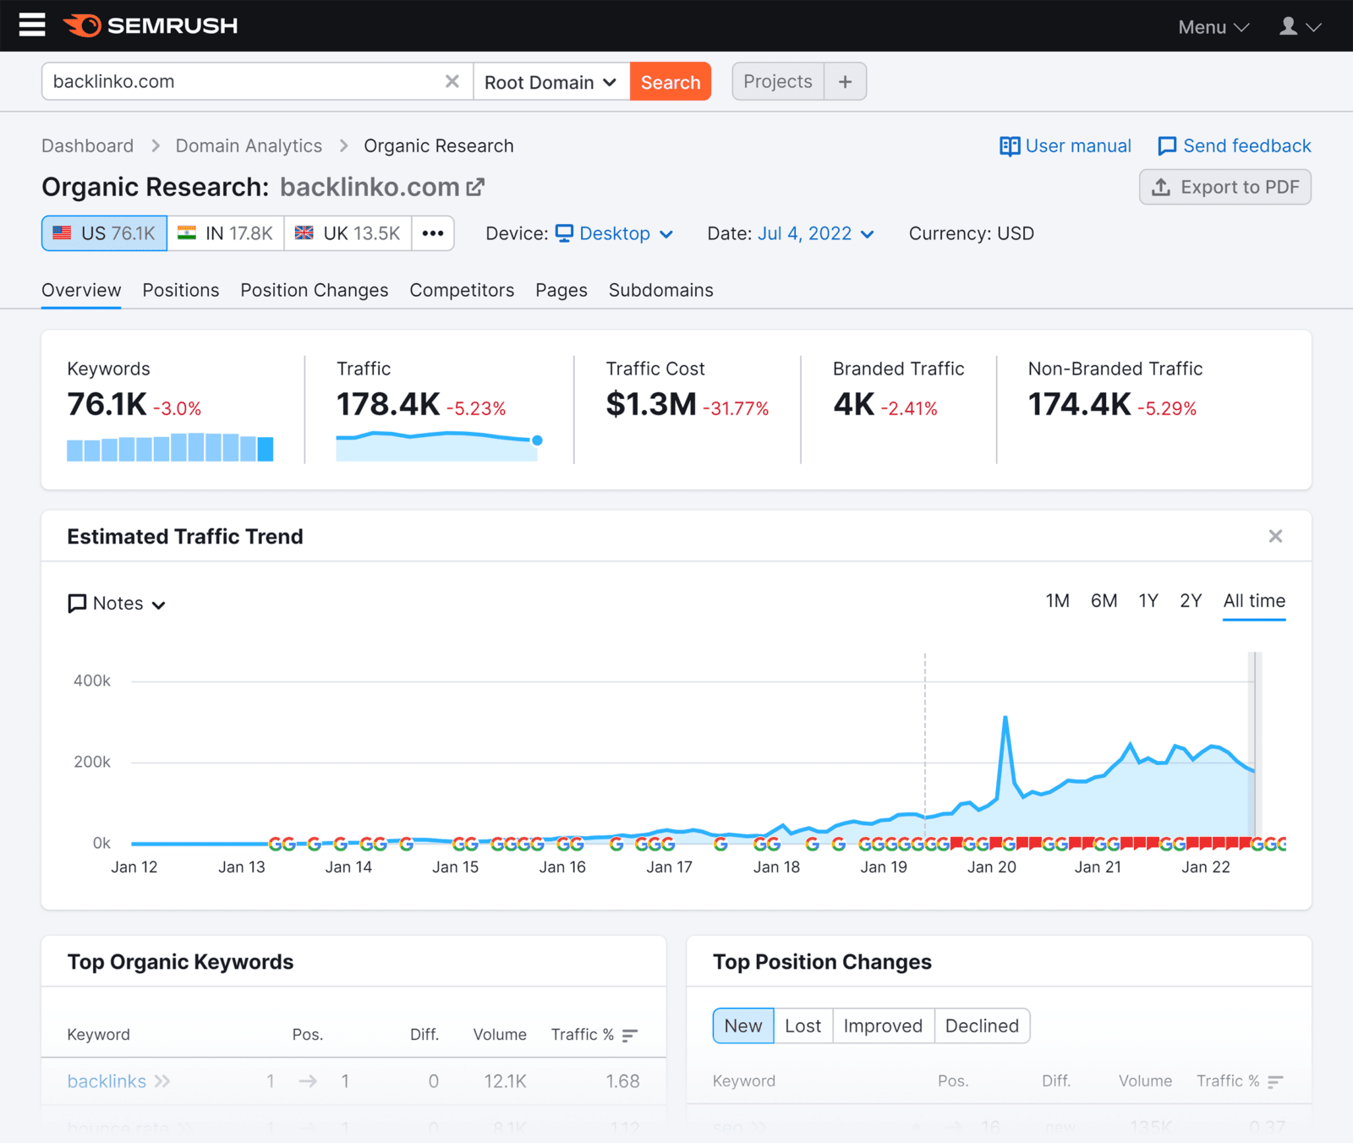The image size is (1353, 1143).
Task: Click the Send feedback icon
Action: tap(1168, 145)
